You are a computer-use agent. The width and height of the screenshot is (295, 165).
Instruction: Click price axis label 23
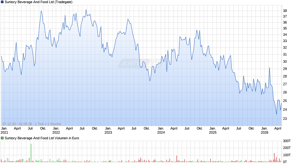click(285, 119)
